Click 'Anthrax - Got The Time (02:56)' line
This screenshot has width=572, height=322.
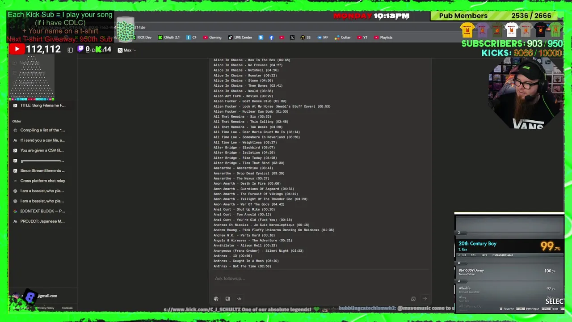point(242,267)
